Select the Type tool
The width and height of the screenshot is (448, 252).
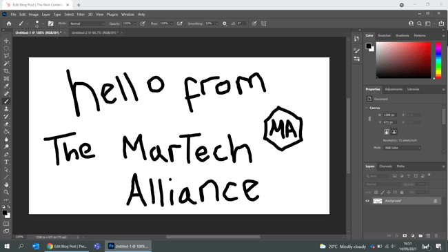(x=6, y=162)
